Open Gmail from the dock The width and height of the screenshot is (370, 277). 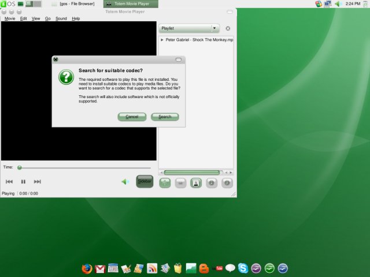[100, 269]
